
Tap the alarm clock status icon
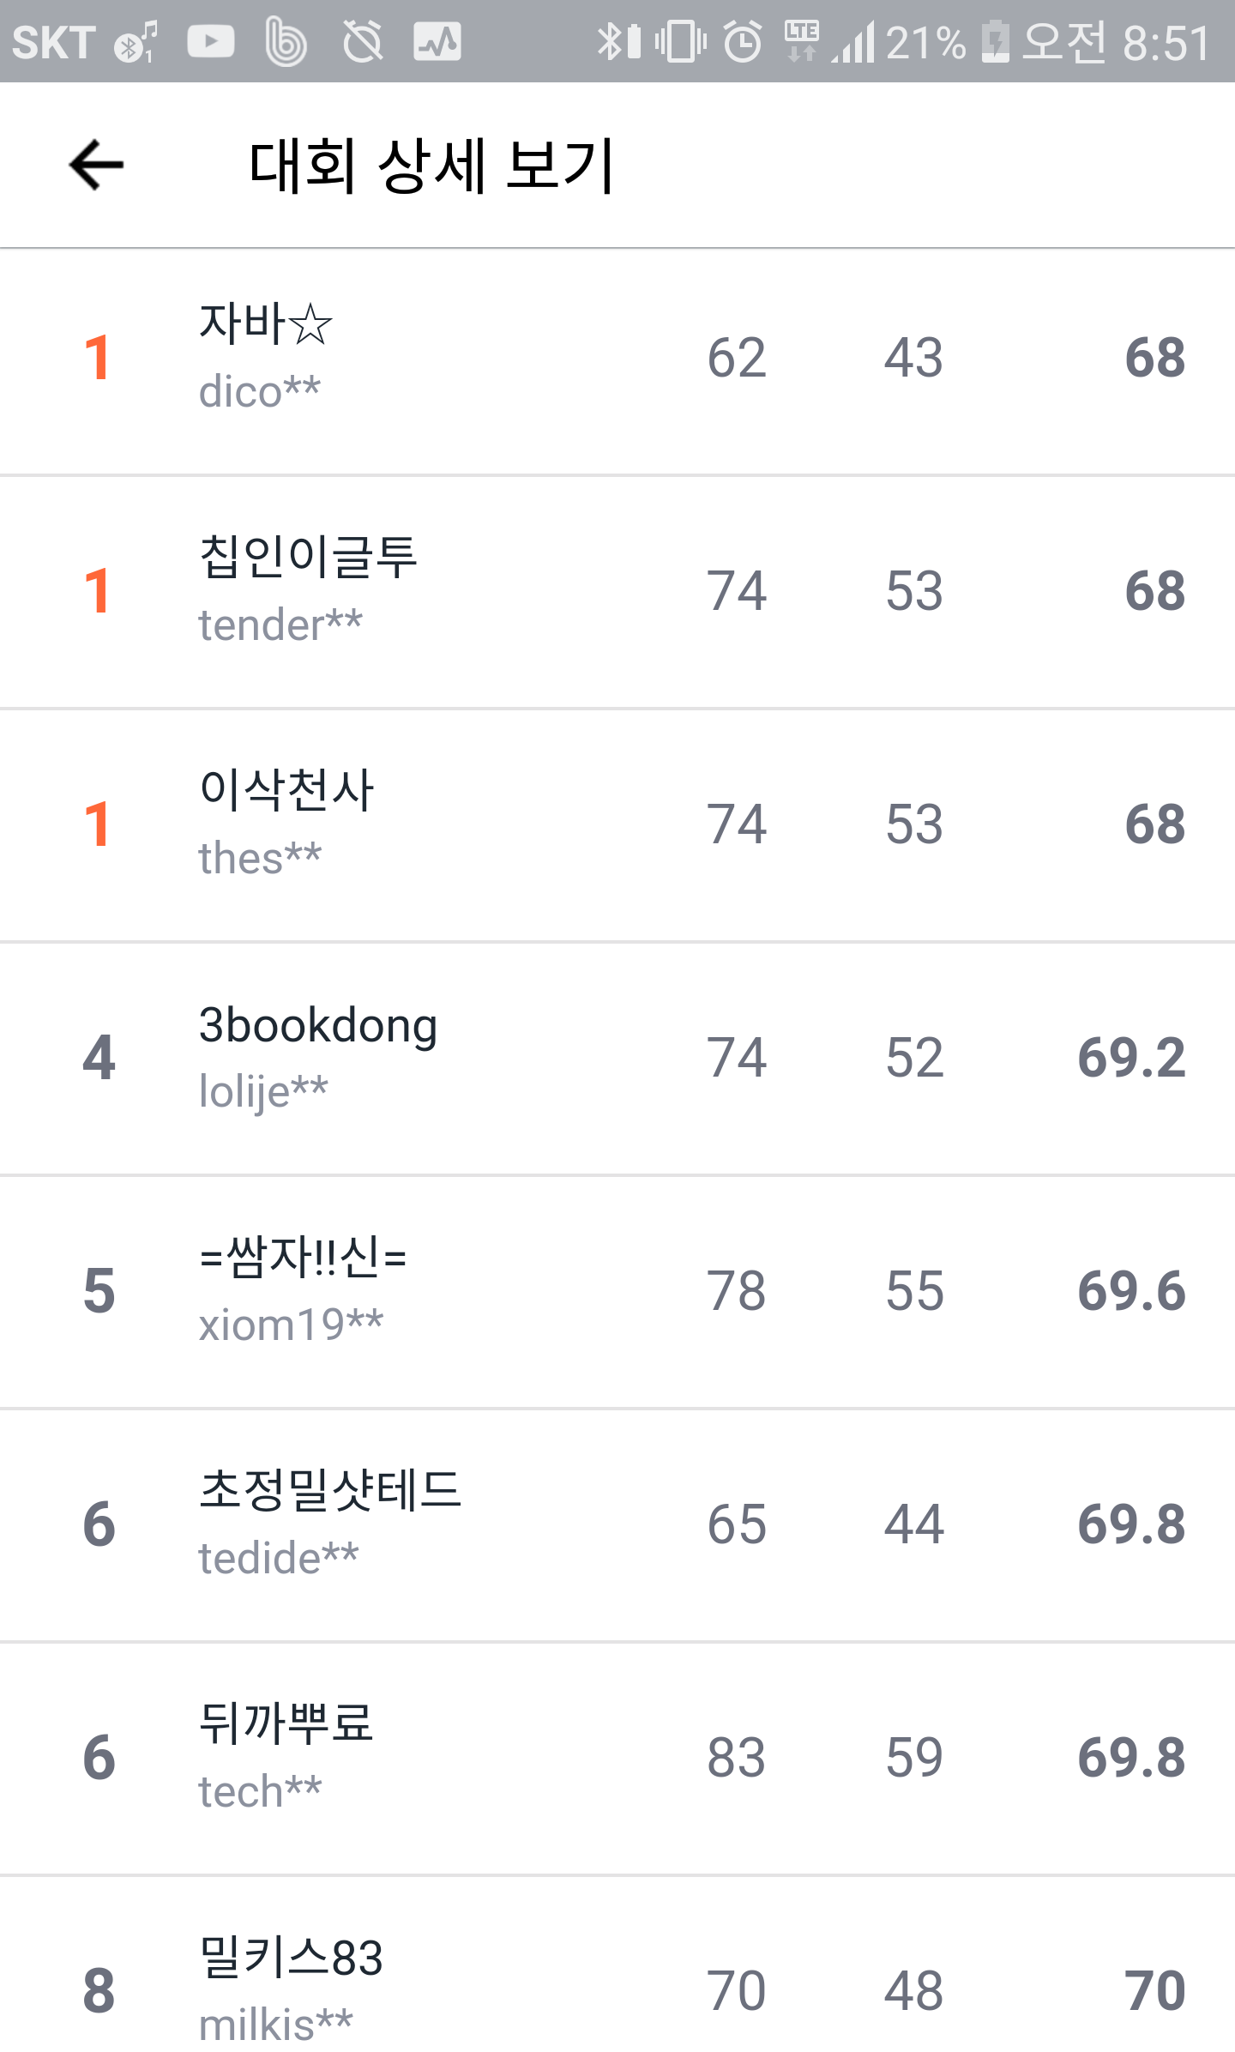point(742,41)
